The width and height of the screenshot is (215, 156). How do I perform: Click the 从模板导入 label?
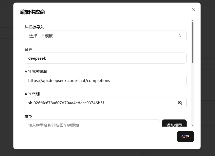point(34,27)
